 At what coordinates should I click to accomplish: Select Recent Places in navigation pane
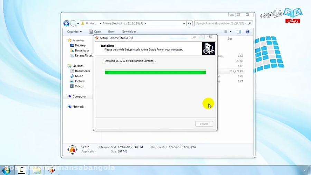(84, 56)
